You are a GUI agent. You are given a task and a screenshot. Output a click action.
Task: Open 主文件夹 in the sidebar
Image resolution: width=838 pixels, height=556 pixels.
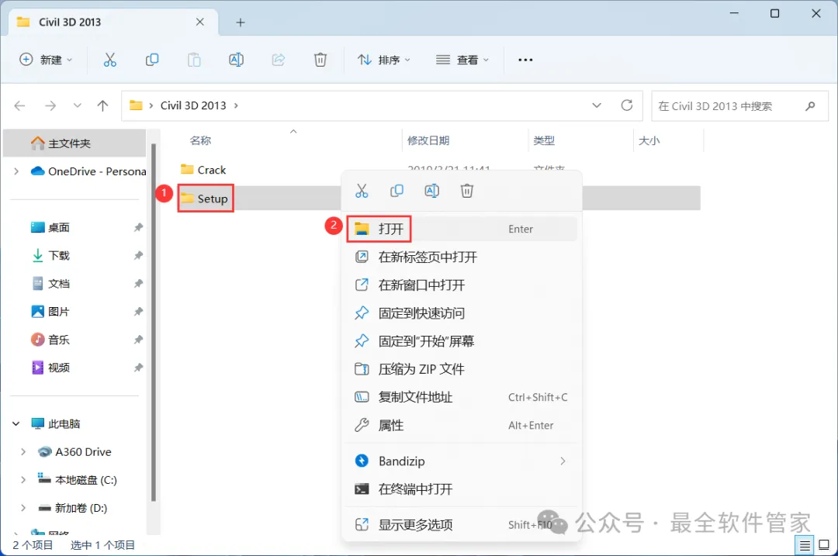point(74,143)
